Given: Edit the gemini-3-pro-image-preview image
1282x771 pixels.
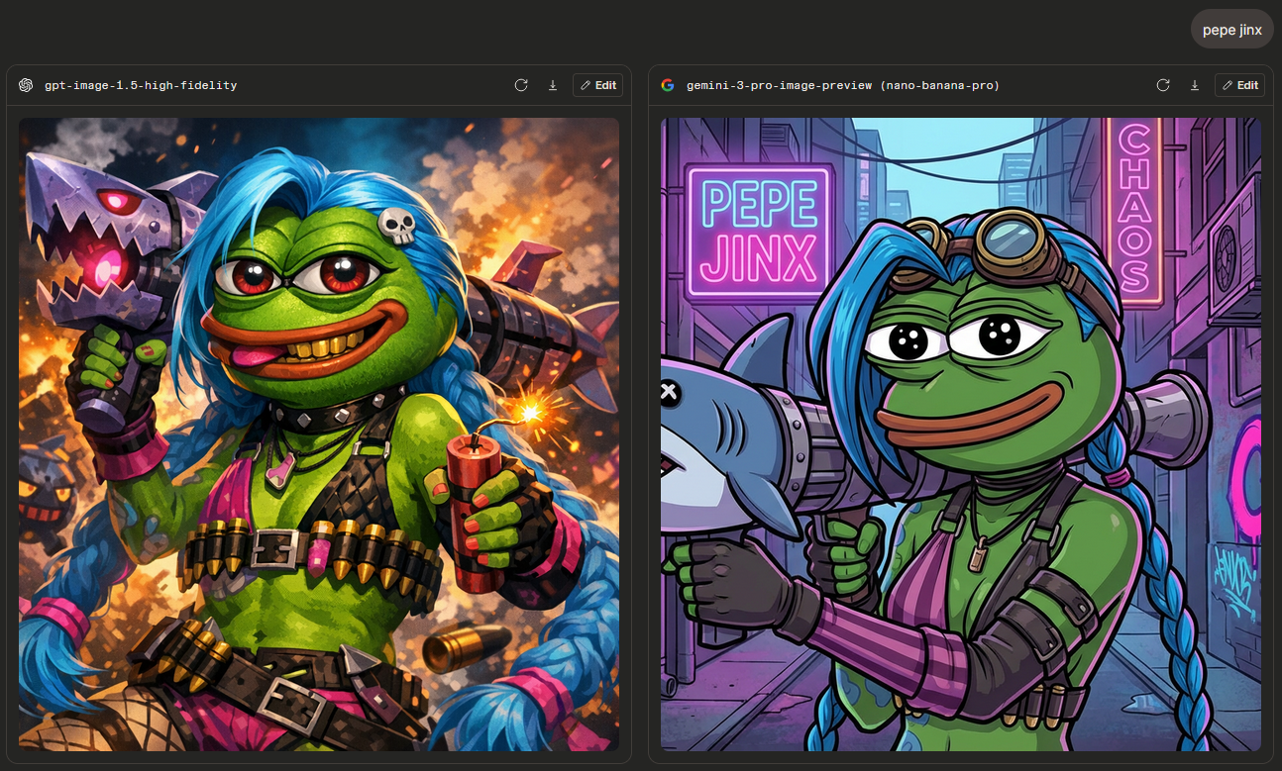Looking at the screenshot, I should coord(1240,85).
